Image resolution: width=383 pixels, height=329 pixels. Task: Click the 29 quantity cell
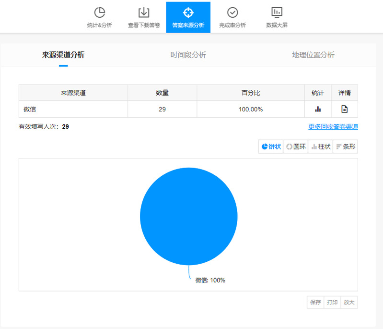pos(162,109)
